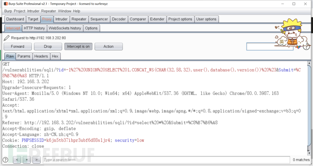Viewport: 313px width, 166px height.
Task: Click the scrollbar down arrow in request editor
Action: [309, 153]
